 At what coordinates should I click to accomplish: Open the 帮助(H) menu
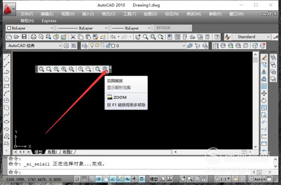click(x=27, y=21)
